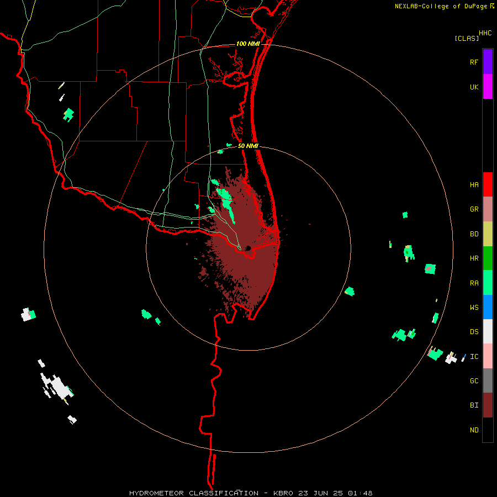Click the RF legend label
The image size is (497, 497).
click(x=474, y=62)
